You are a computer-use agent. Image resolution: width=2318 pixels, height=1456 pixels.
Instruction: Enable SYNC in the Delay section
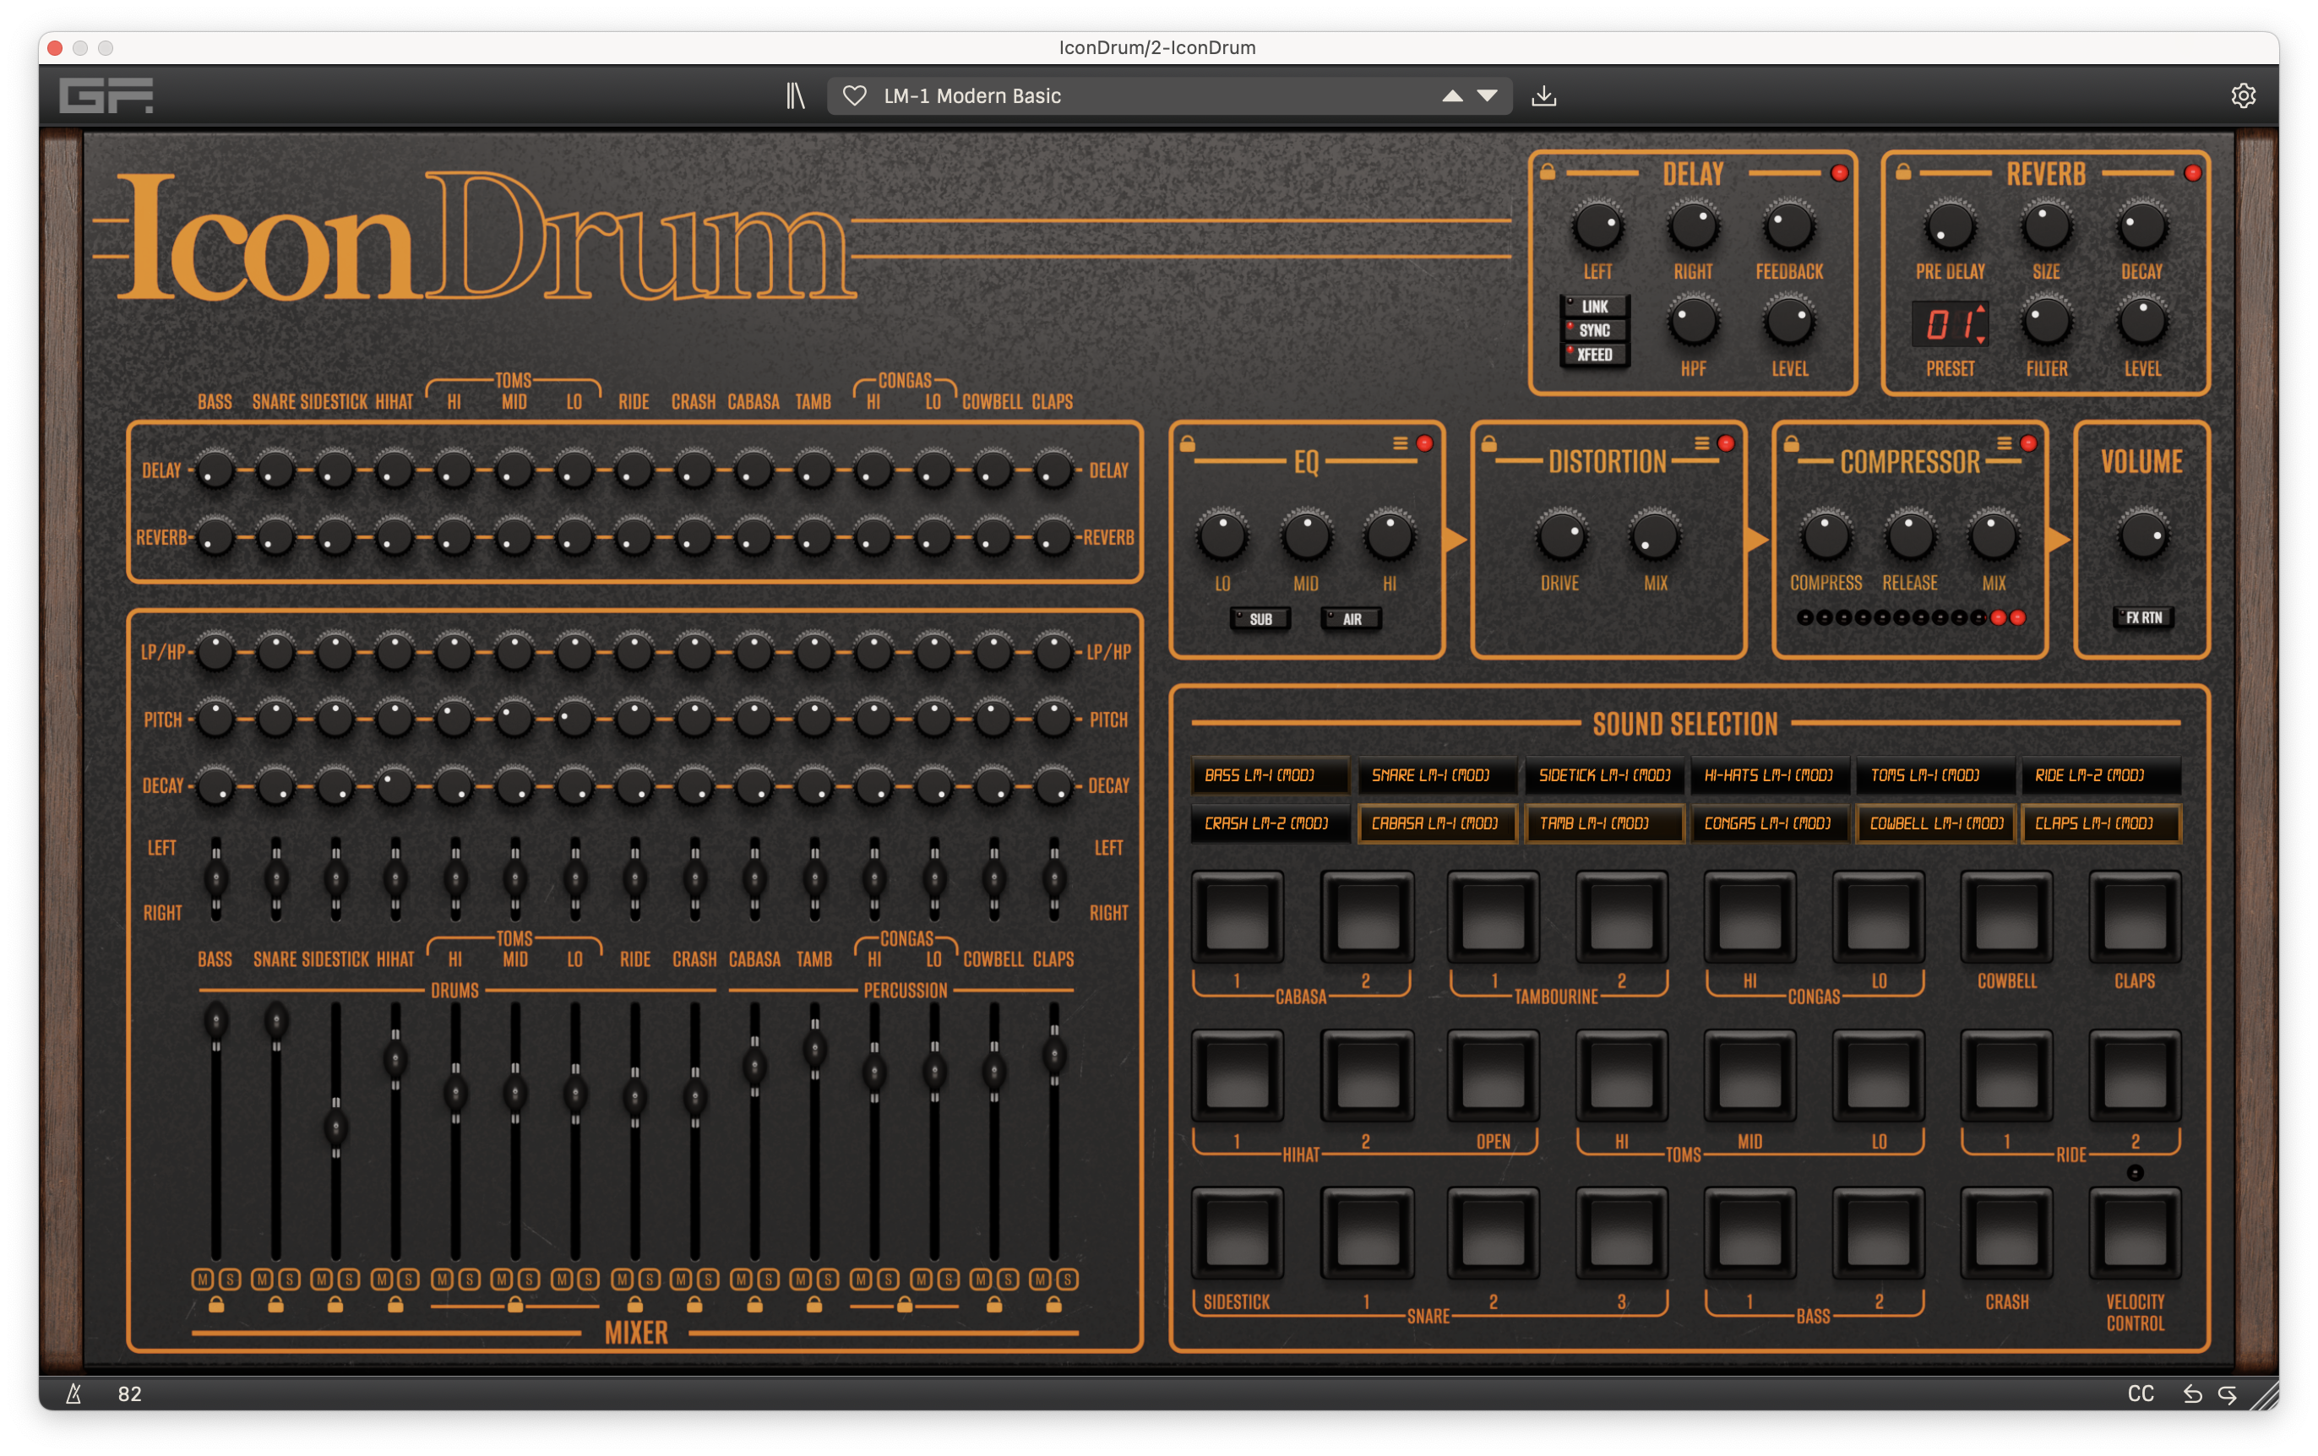(1594, 330)
